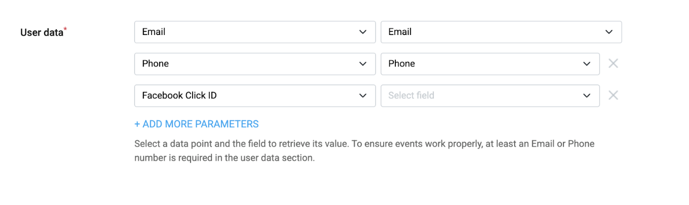Choose a field in the empty Select field dropdown
689x205 pixels.
point(490,95)
